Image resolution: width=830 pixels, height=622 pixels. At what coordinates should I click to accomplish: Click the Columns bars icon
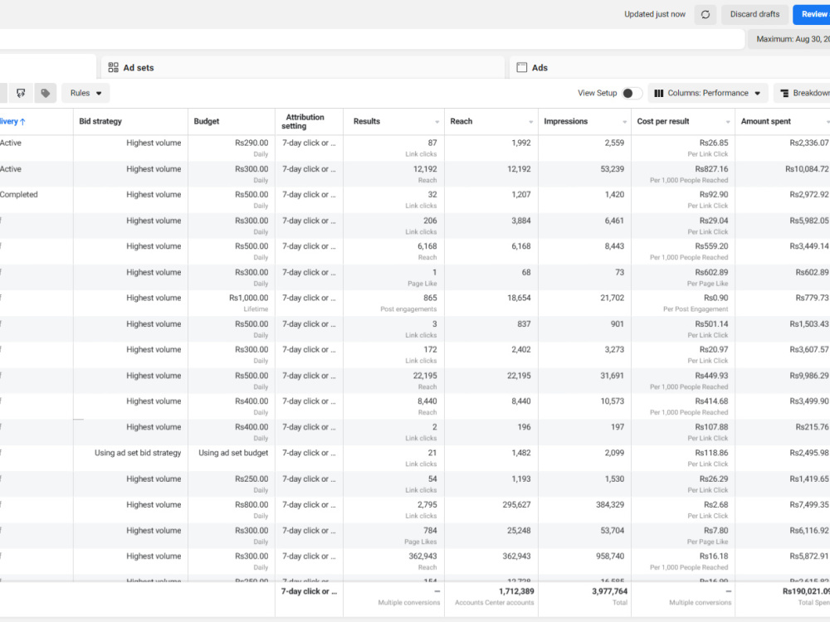(x=658, y=93)
